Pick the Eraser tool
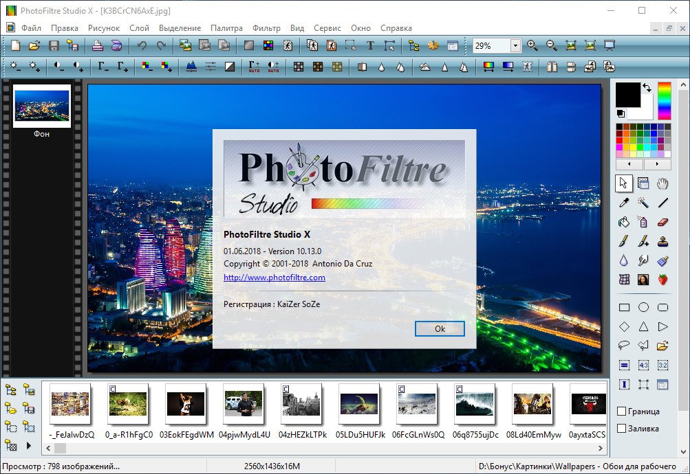The height and width of the screenshot is (474, 690). 662,222
